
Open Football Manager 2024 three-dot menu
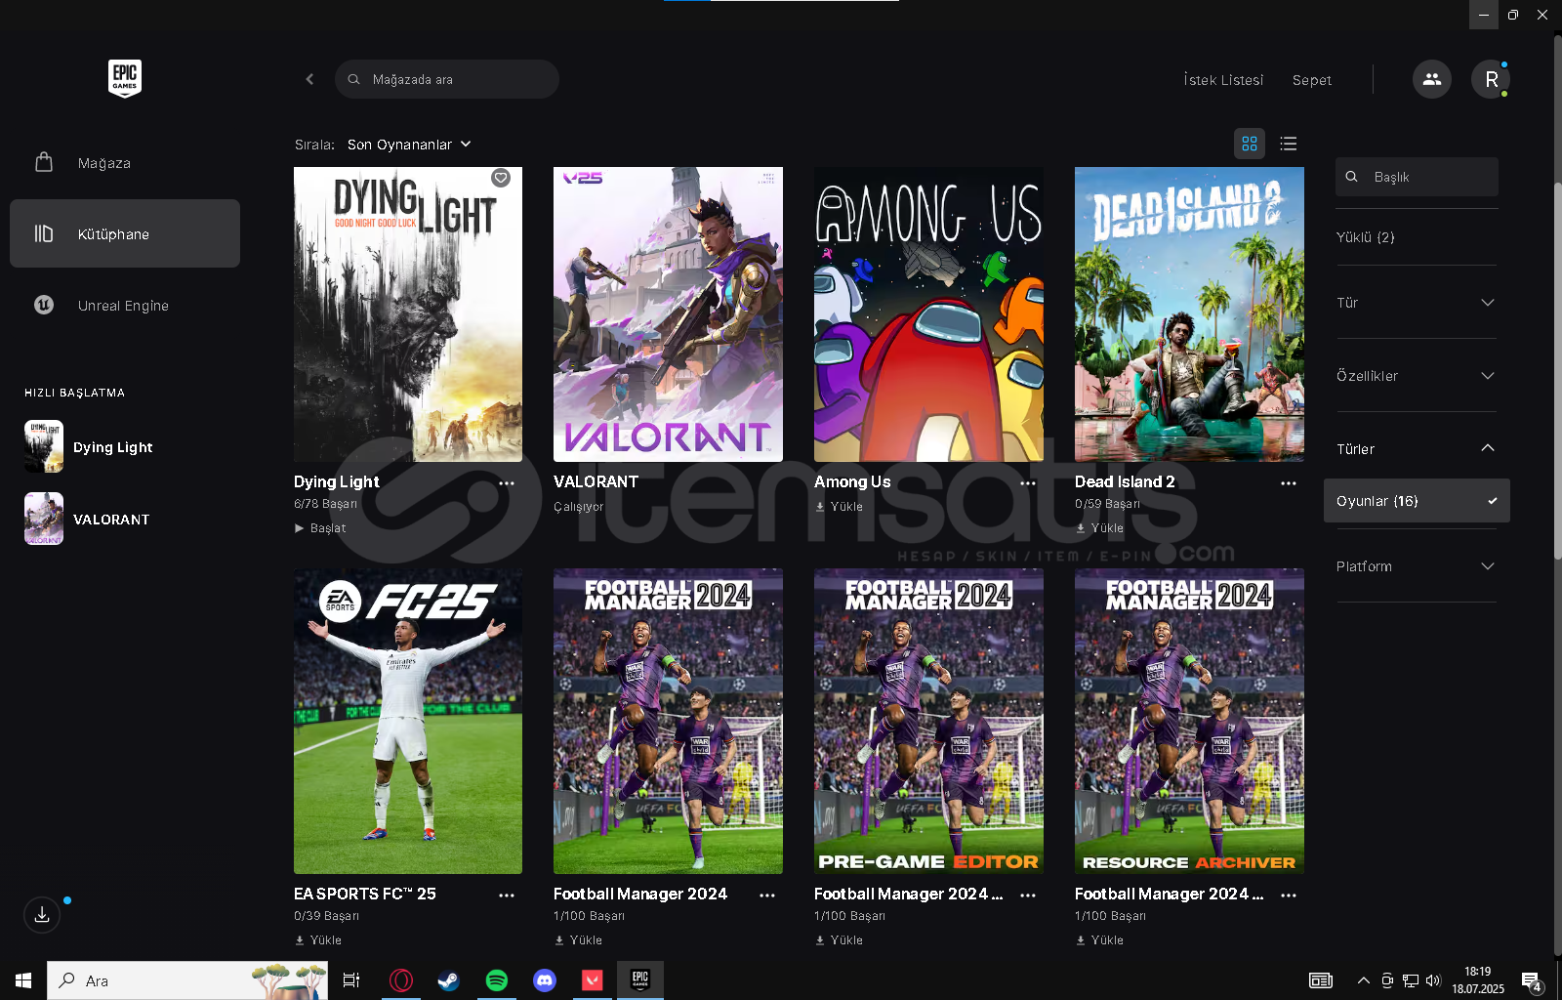(x=767, y=896)
